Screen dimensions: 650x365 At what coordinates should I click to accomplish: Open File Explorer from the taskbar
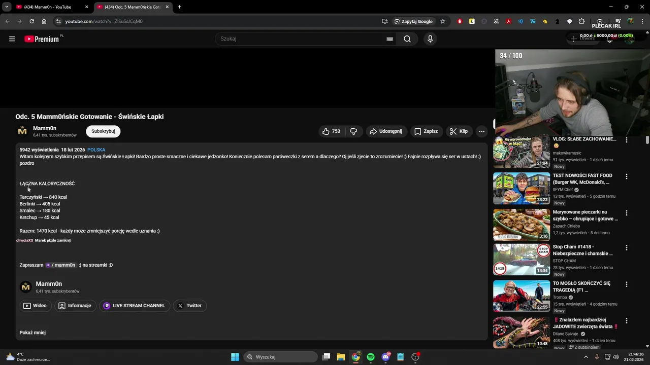[341, 357]
